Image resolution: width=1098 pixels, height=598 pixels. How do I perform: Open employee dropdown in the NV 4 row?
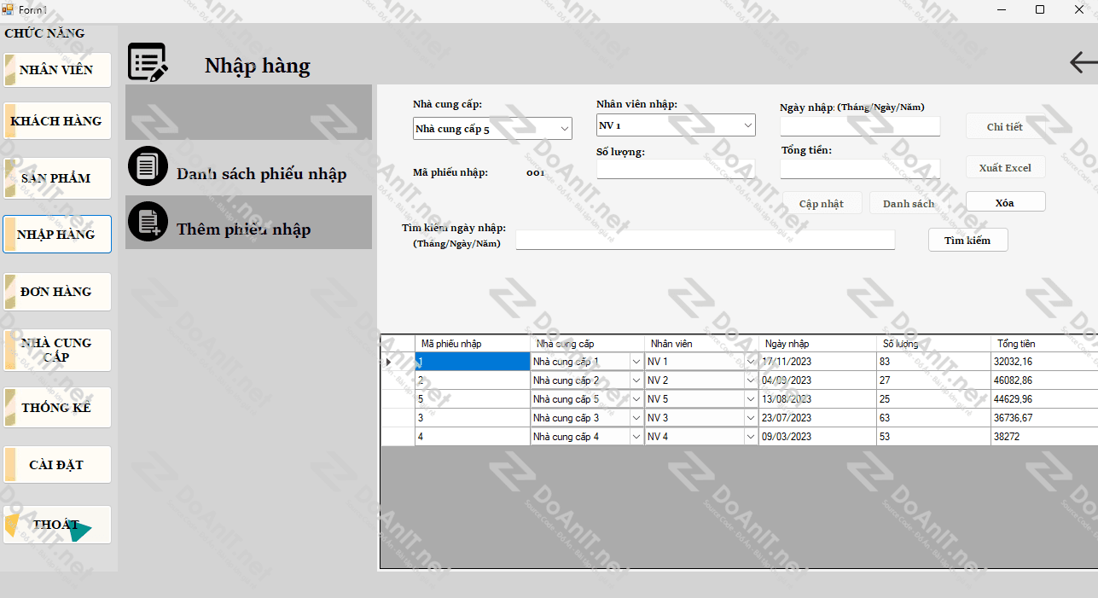point(750,437)
